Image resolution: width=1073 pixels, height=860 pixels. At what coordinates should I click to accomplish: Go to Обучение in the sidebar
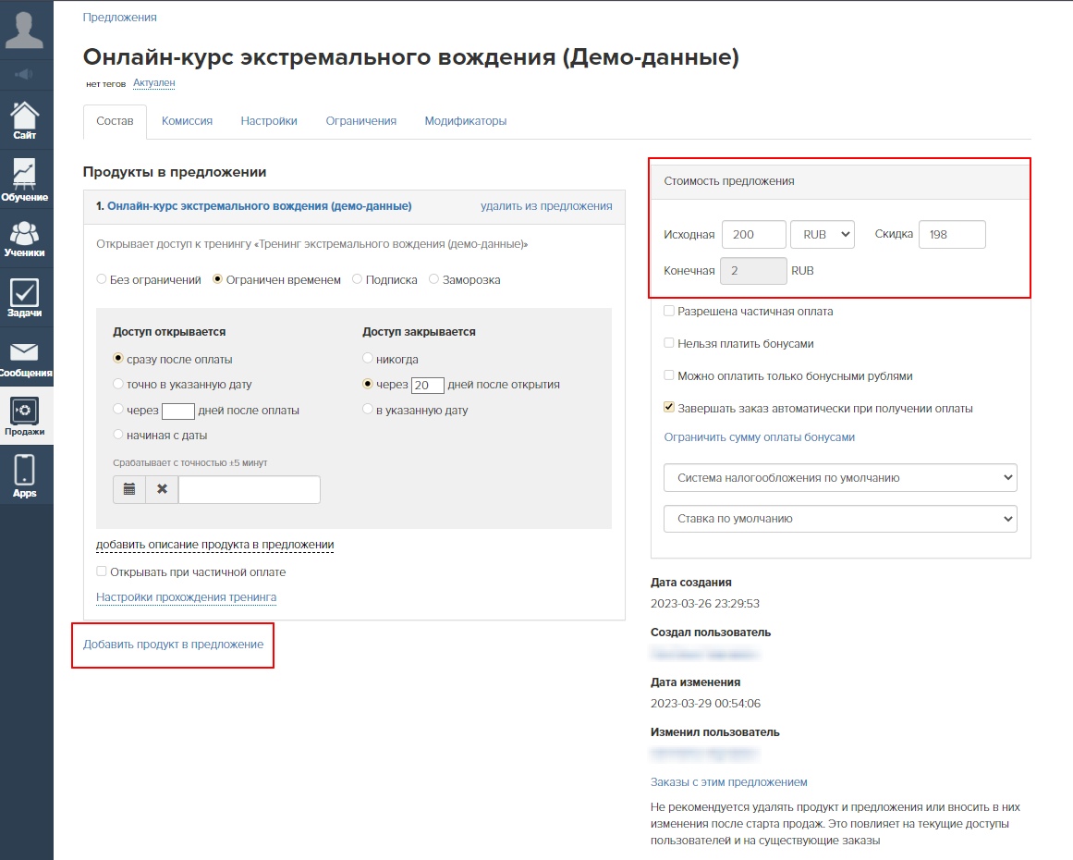pyautogui.click(x=25, y=179)
